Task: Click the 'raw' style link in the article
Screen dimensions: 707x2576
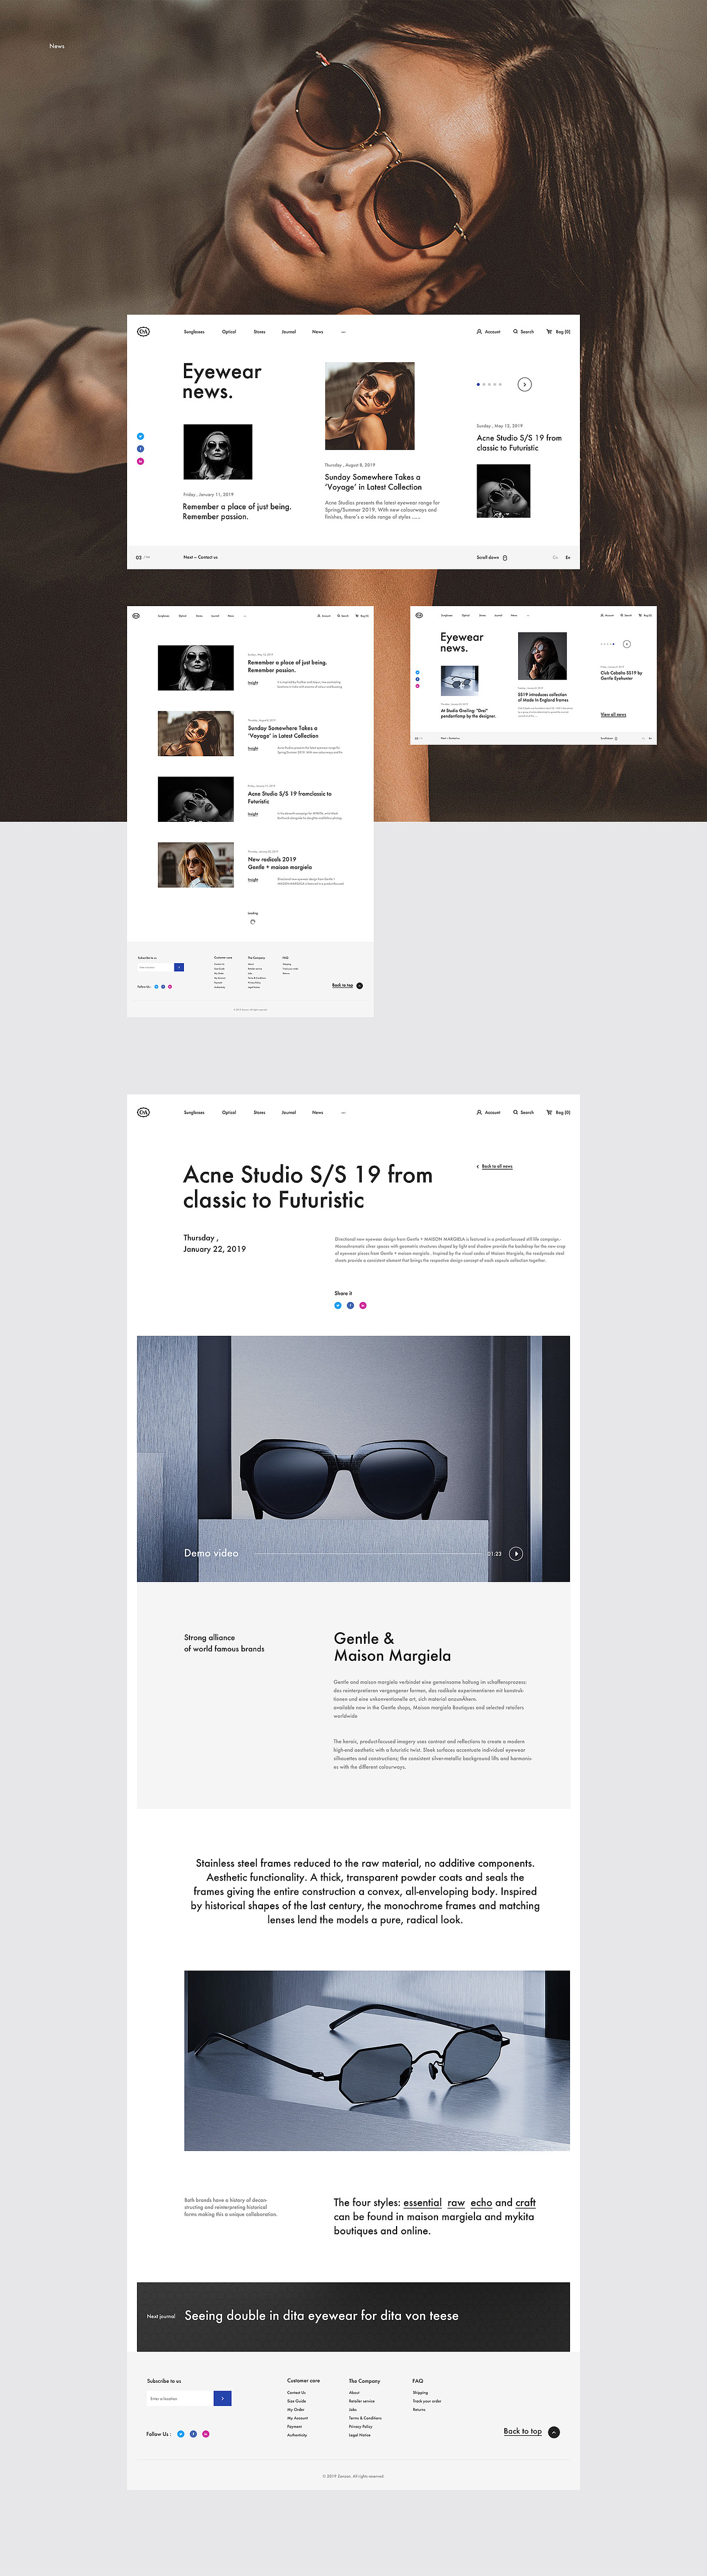Action: click(x=456, y=2202)
